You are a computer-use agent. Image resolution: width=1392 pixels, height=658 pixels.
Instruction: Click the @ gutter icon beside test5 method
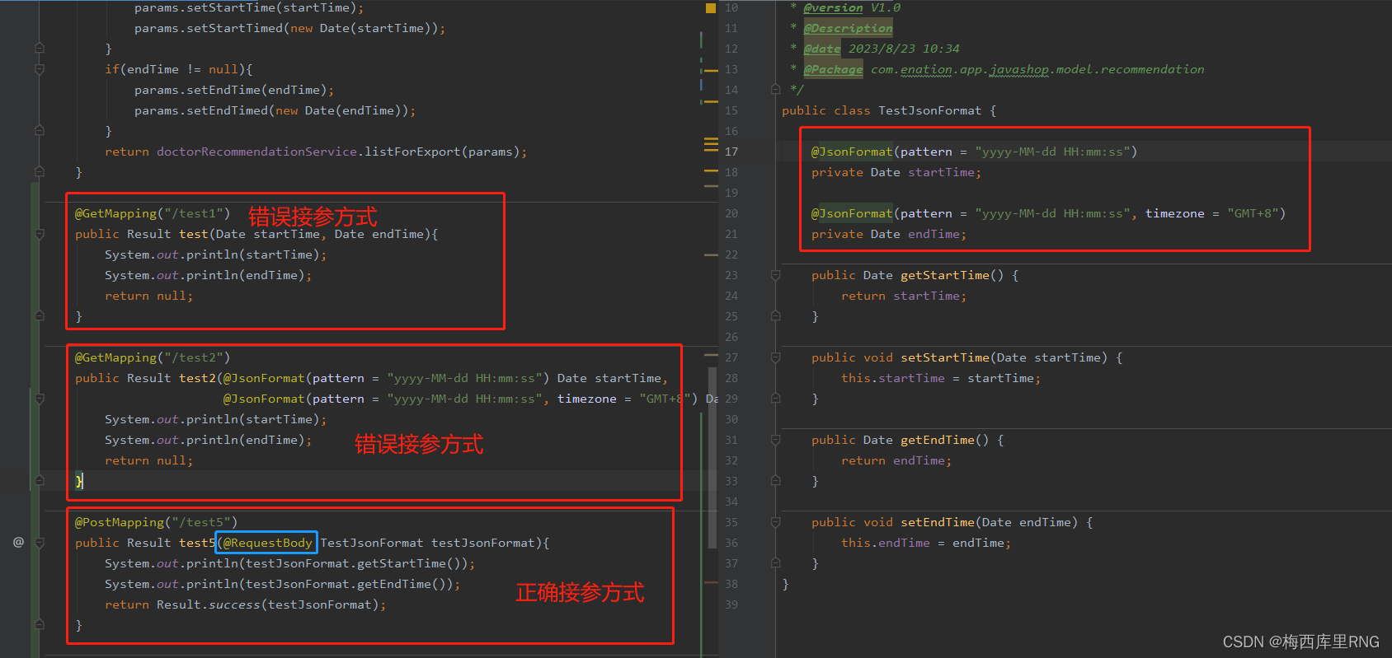click(18, 542)
